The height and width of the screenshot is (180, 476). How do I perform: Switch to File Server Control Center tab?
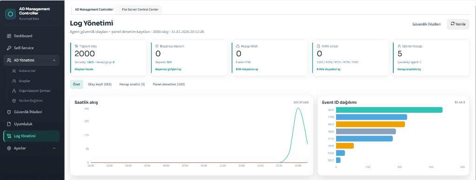coord(140,10)
